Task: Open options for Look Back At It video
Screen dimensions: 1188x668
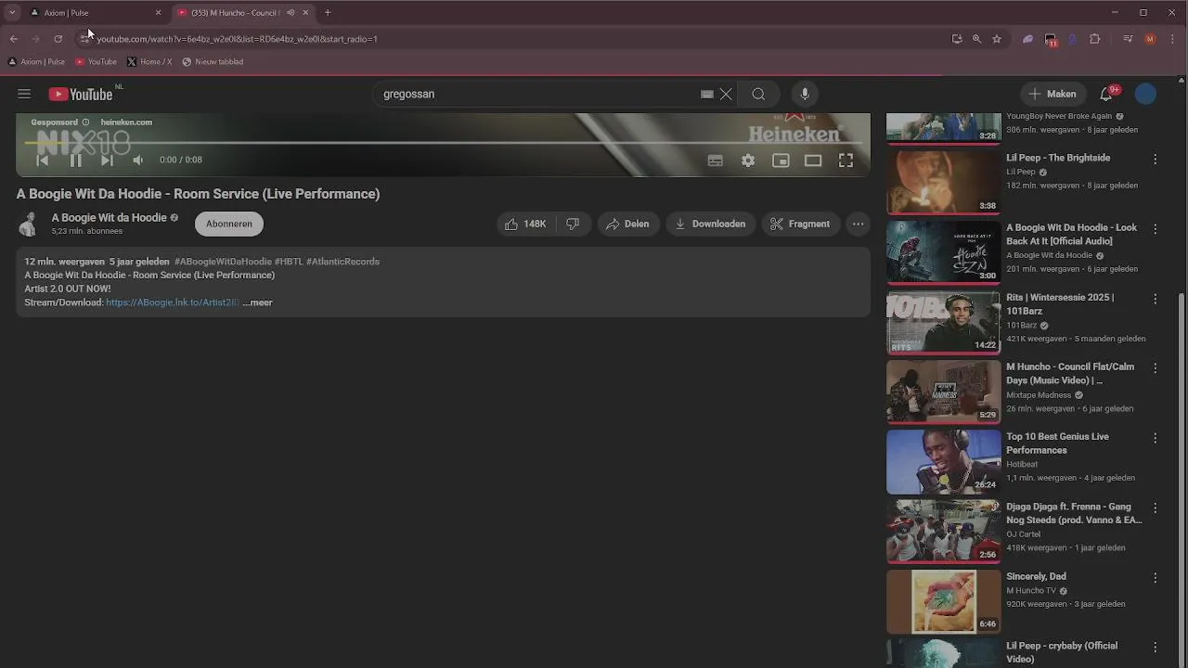Action: pos(1156,228)
